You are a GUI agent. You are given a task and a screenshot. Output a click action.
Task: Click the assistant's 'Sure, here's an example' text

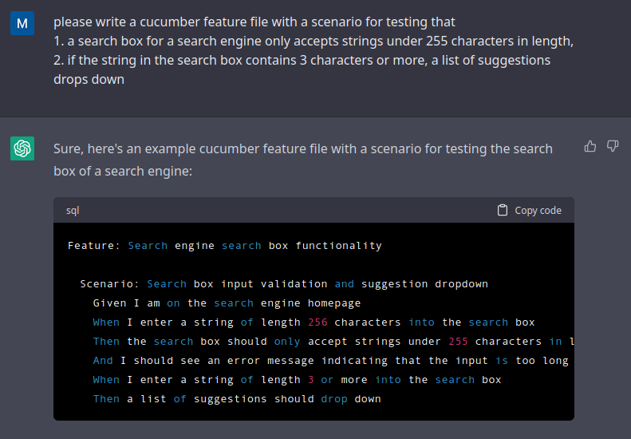302,149
